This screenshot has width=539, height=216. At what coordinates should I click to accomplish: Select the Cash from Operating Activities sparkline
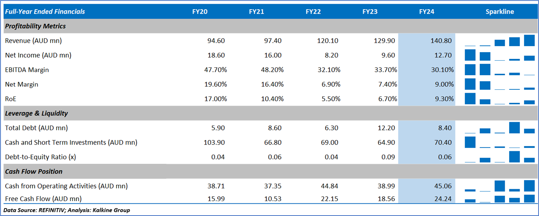pos(500,186)
